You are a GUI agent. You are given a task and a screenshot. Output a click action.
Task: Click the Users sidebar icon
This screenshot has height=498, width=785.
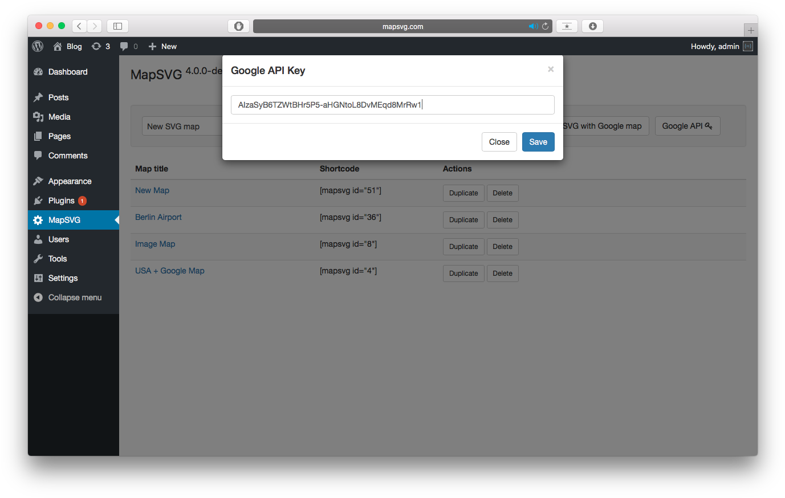(x=37, y=239)
